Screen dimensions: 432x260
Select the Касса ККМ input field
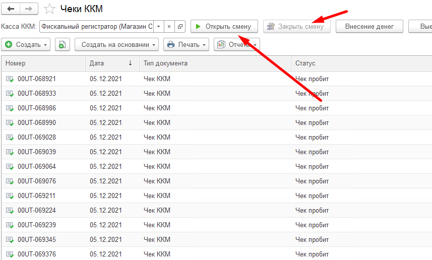pyautogui.click(x=96, y=26)
